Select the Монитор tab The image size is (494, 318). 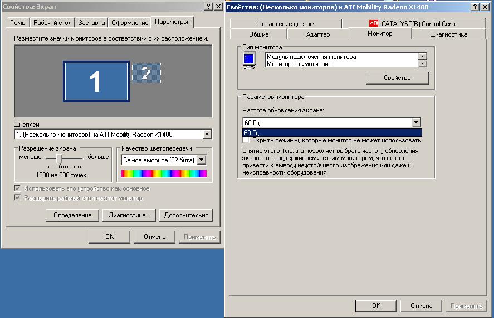click(380, 33)
